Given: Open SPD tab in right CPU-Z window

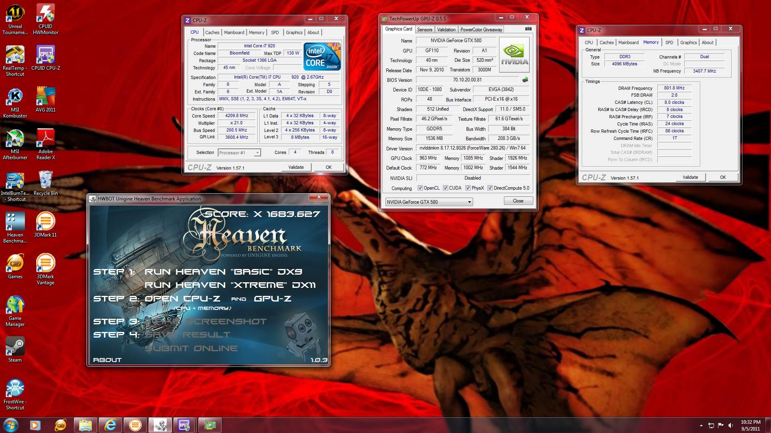Looking at the screenshot, I should point(669,42).
